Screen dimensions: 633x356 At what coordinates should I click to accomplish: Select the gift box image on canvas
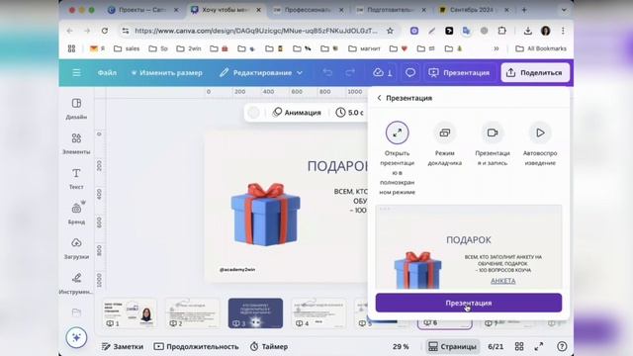pyautogui.click(x=266, y=214)
